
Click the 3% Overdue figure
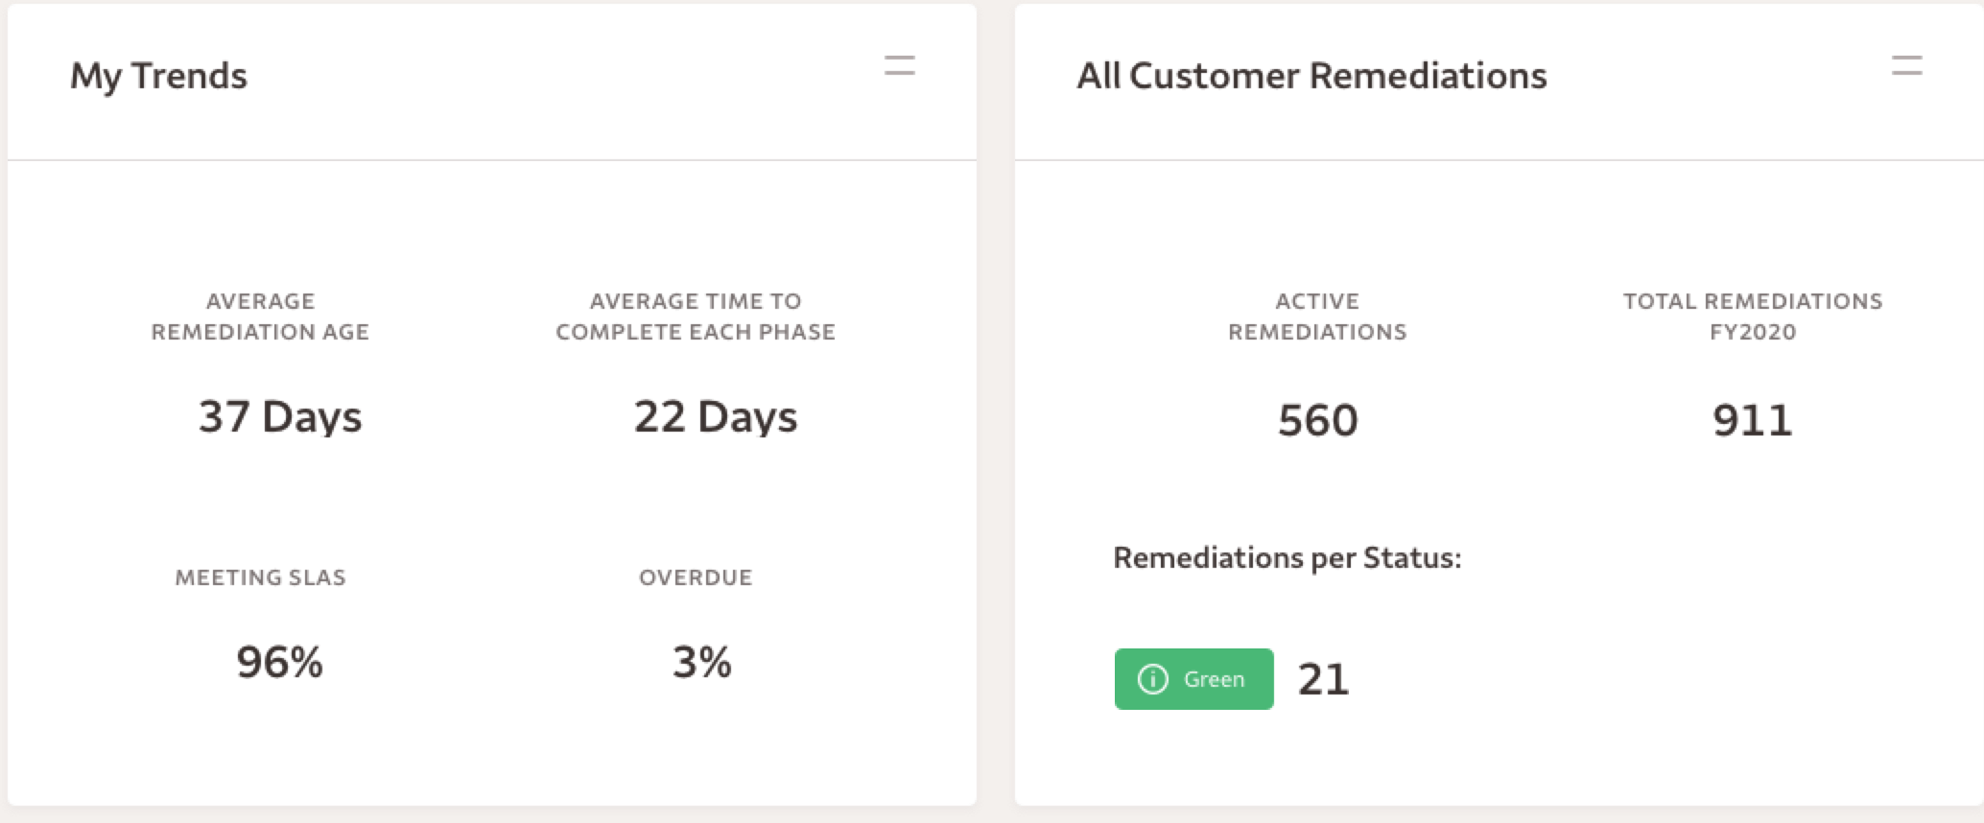coord(701,662)
